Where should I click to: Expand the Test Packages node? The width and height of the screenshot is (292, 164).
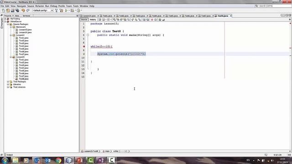pyautogui.click(x=8, y=82)
